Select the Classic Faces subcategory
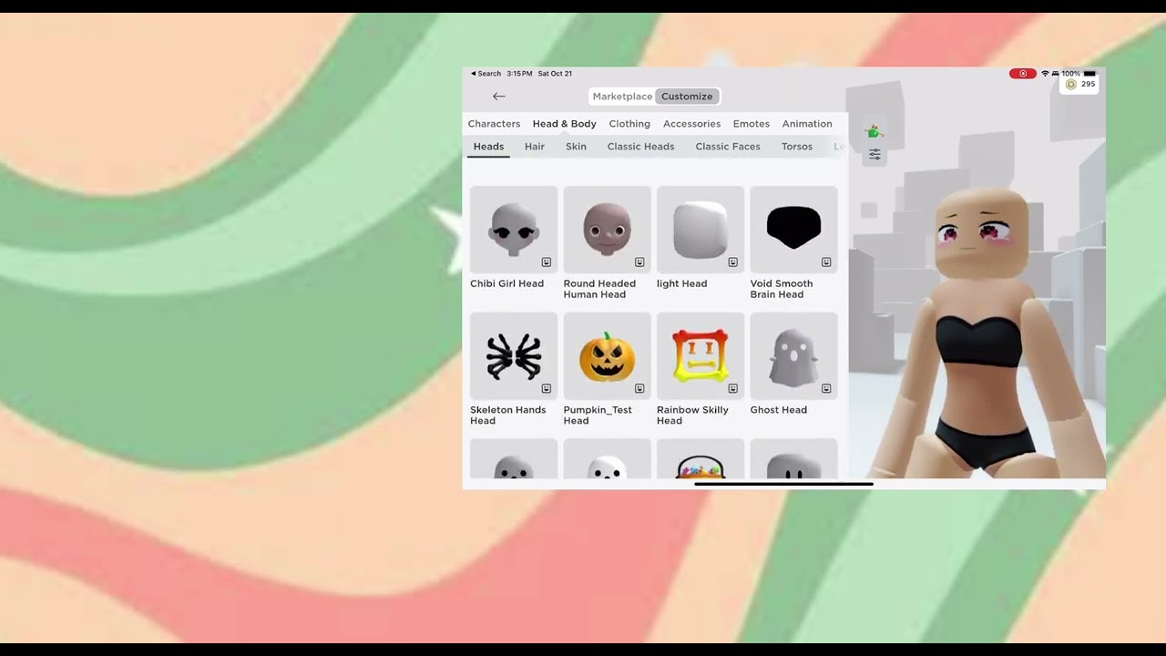 (x=728, y=147)
